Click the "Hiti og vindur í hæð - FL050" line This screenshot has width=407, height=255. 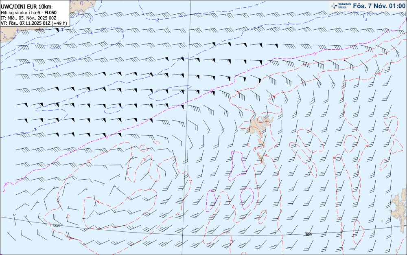click(x=28, y=13)
